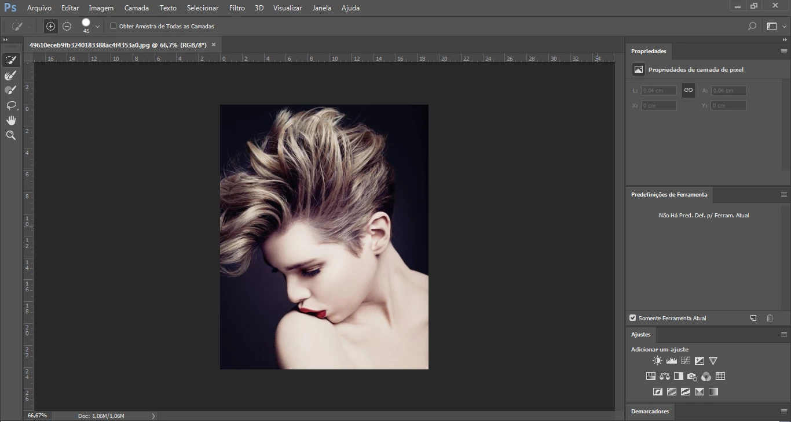Select the Refine Edge Brush tool
The image size is (791, 422).
pos(10,75)
